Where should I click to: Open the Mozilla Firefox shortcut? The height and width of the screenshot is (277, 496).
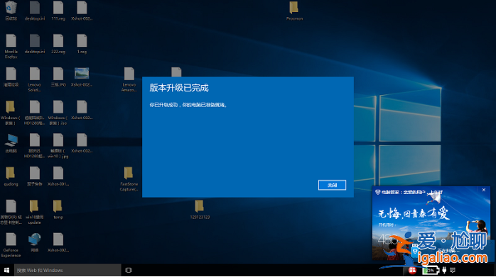pyautogui.click(x=11, y=40)
